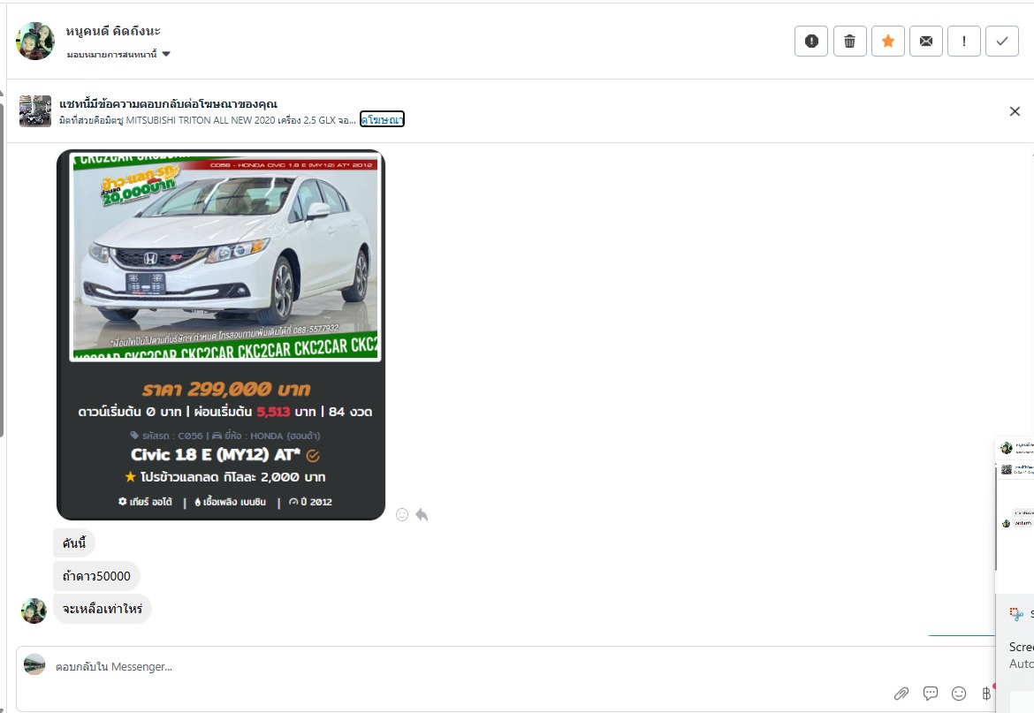Expand the มอบหมายการสนทนานี้ assignment dropdown

coord(118,54)
